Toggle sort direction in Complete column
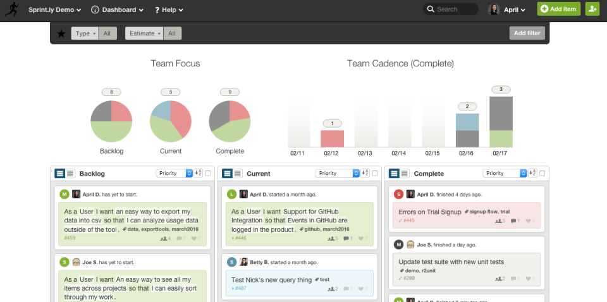607x302 pixels. [532, 173]
